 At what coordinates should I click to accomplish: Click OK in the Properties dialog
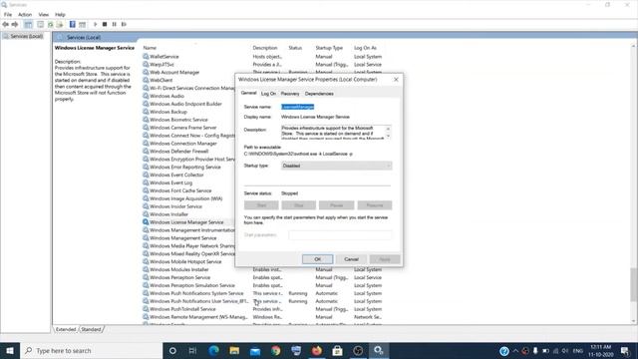[x=317, y=259]
